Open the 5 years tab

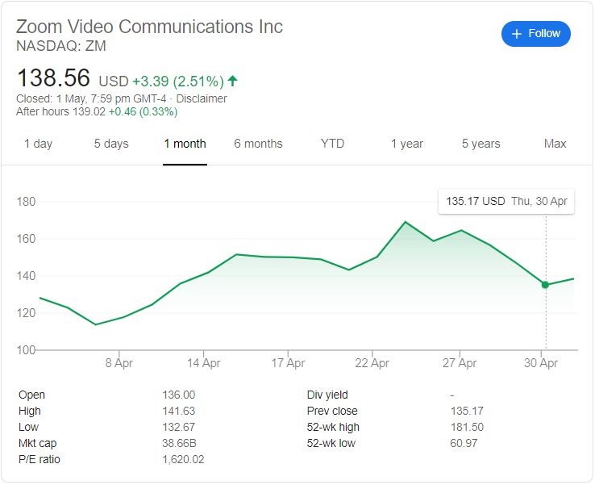(x=481, y=144)
